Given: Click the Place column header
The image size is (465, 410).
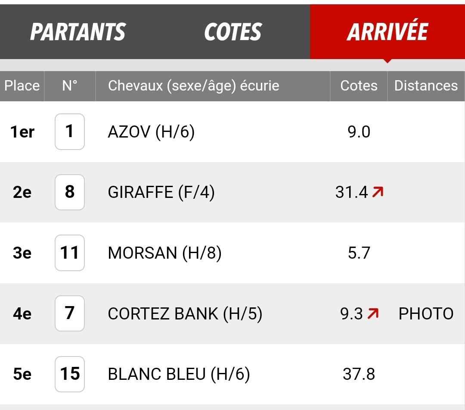Looking at the screenshot, I should (x=22, y=86).
